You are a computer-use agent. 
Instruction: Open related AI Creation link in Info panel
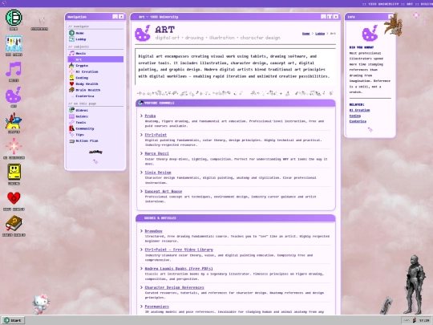(x=359, y=110)
